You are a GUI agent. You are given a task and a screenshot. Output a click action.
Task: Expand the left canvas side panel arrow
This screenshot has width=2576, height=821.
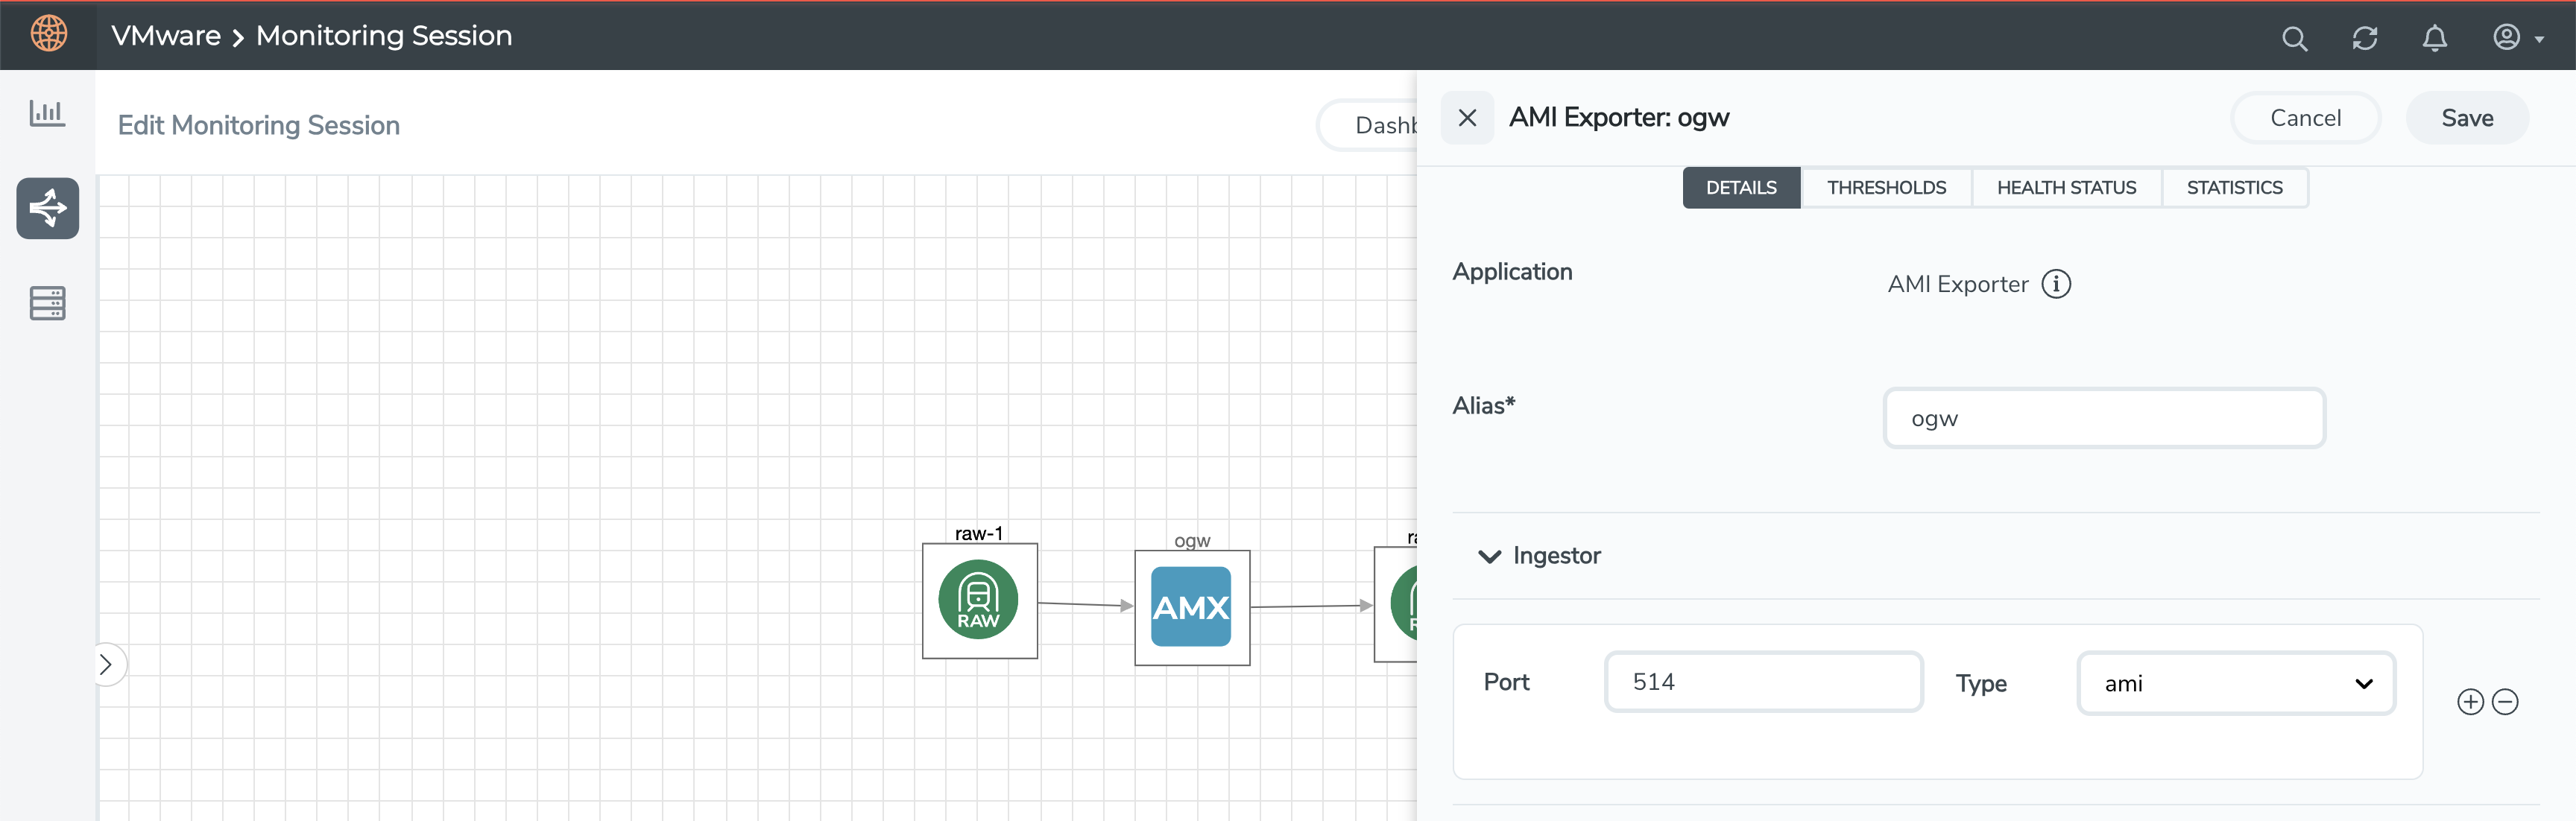pos(107,664)
